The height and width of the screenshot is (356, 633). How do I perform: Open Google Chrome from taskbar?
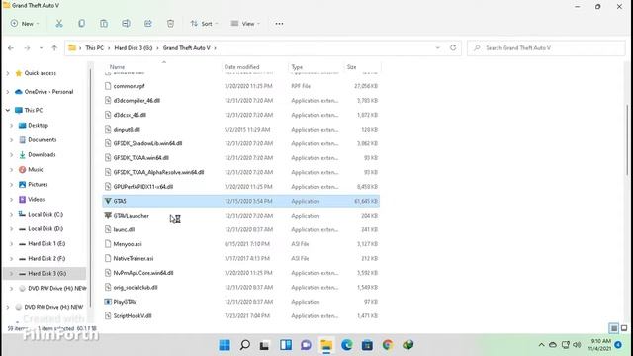point(388,345)
